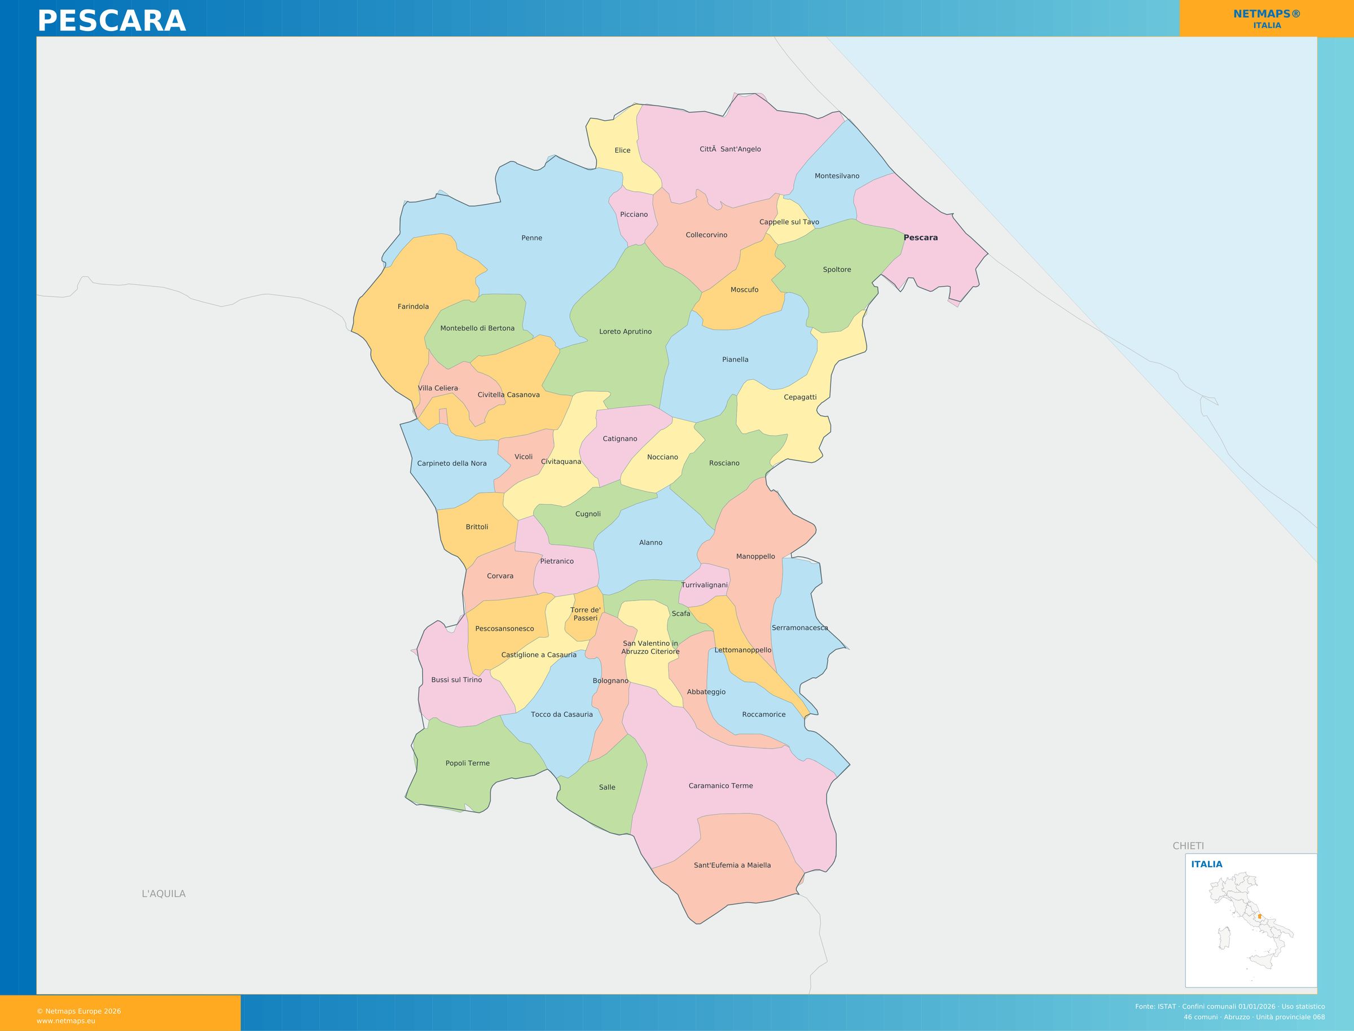This screenshot has width=1354, height=1031.
Task: Select the Alanno label
Action: point(650,542)
